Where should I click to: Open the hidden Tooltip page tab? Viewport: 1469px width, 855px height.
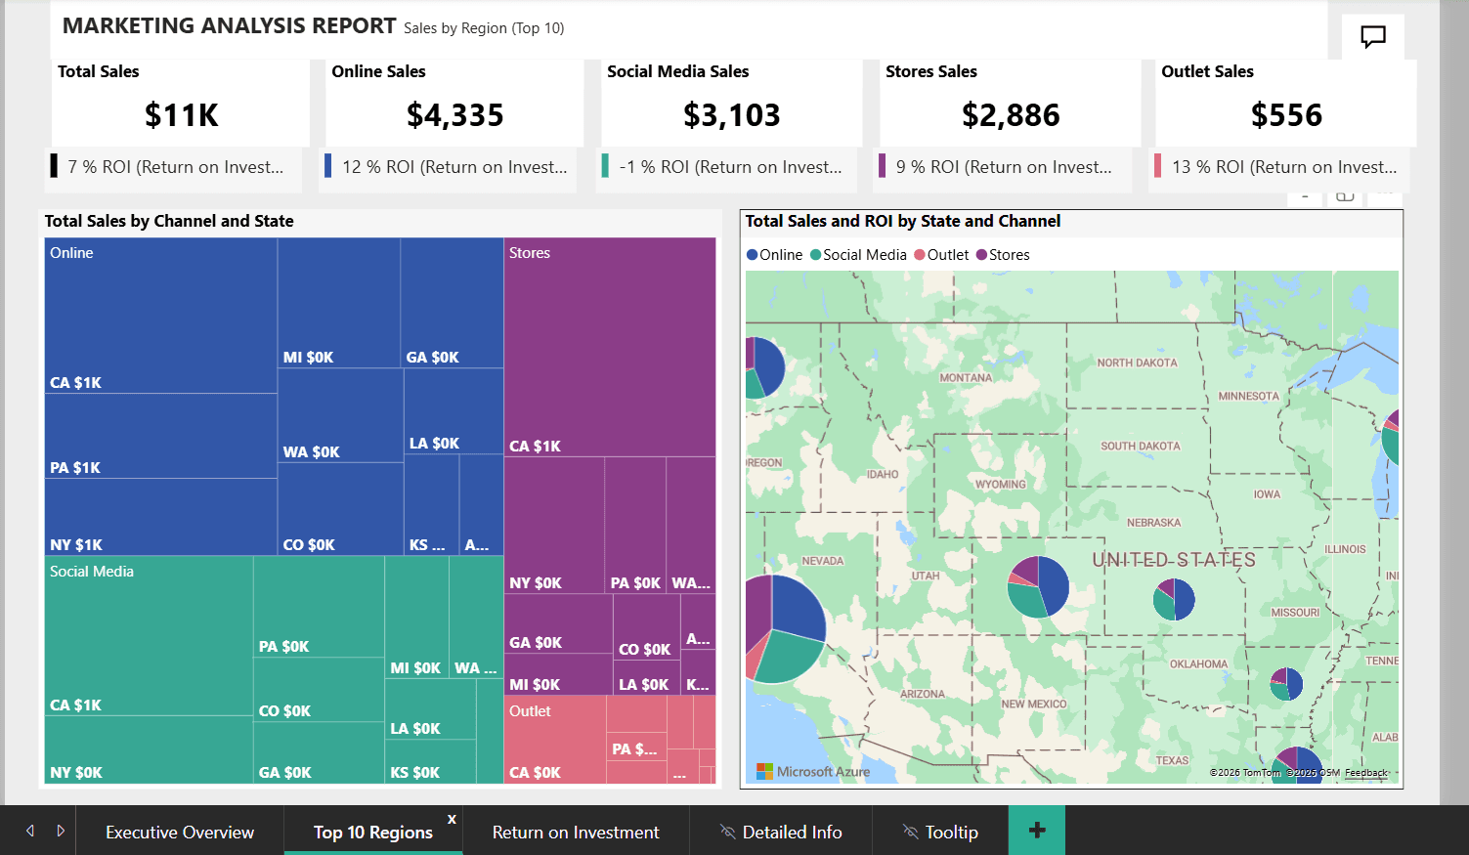(x=940, y=832)
